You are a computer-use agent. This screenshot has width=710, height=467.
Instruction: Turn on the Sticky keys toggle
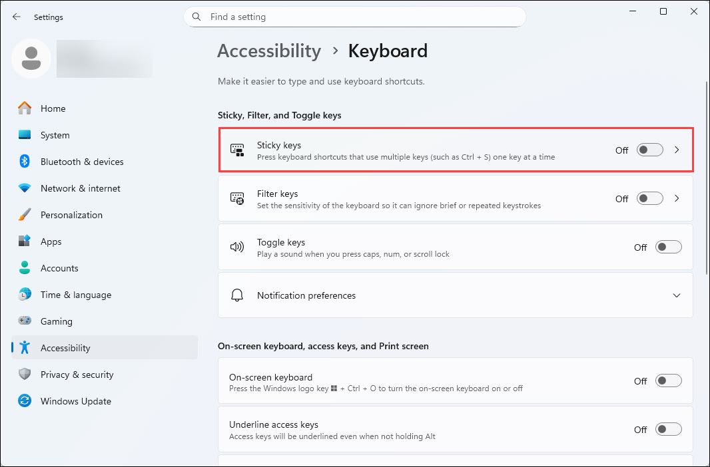tap(649, 150)
